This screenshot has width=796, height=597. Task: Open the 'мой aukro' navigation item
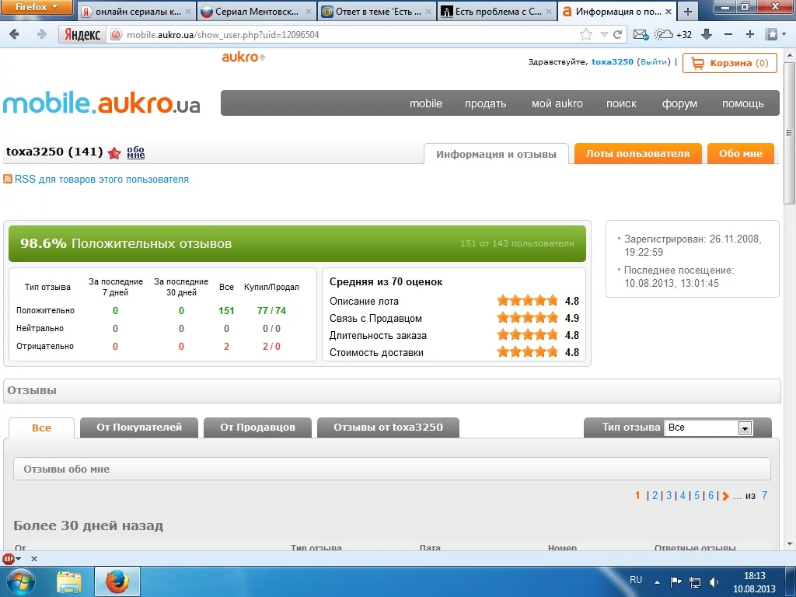point(557,103)
